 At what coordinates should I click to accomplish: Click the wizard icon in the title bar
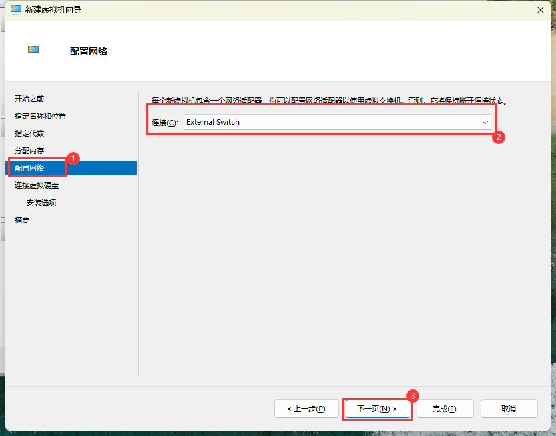(15, 9)
